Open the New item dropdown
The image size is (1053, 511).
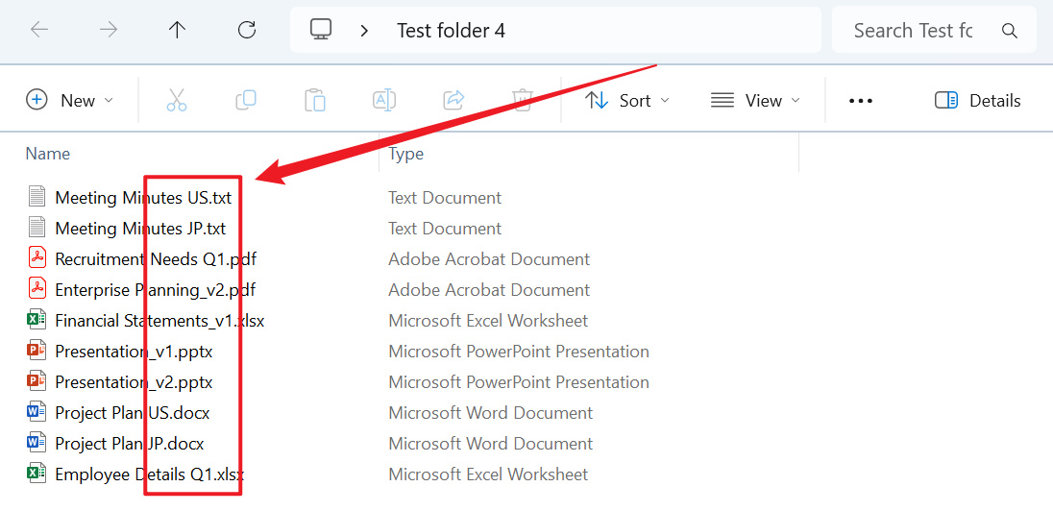(x=70, y=100)
